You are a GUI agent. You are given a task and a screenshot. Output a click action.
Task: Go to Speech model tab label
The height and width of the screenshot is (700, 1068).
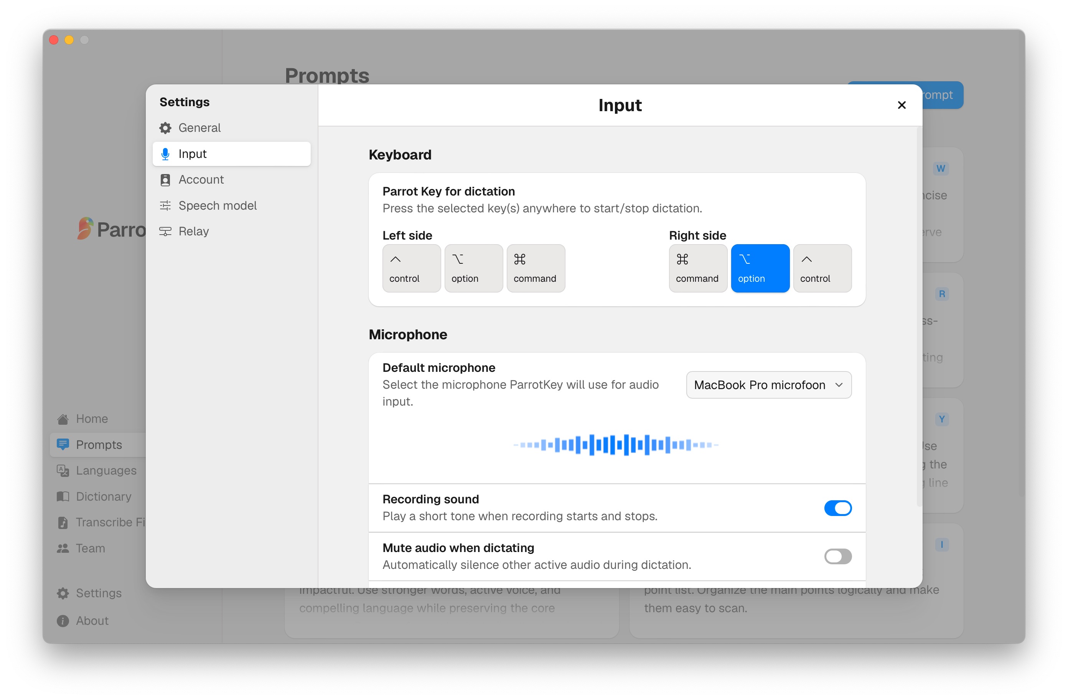(218, 206)
